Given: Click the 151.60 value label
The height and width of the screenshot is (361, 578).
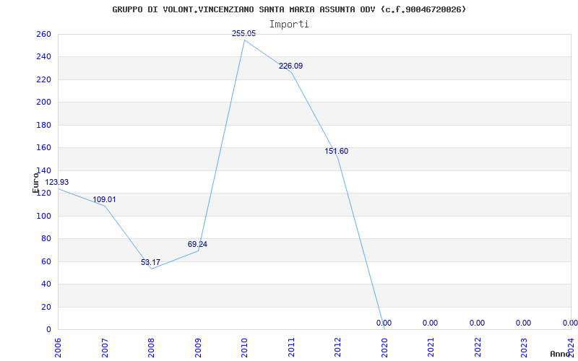Looking at the screenshot, I should [336, 151].
